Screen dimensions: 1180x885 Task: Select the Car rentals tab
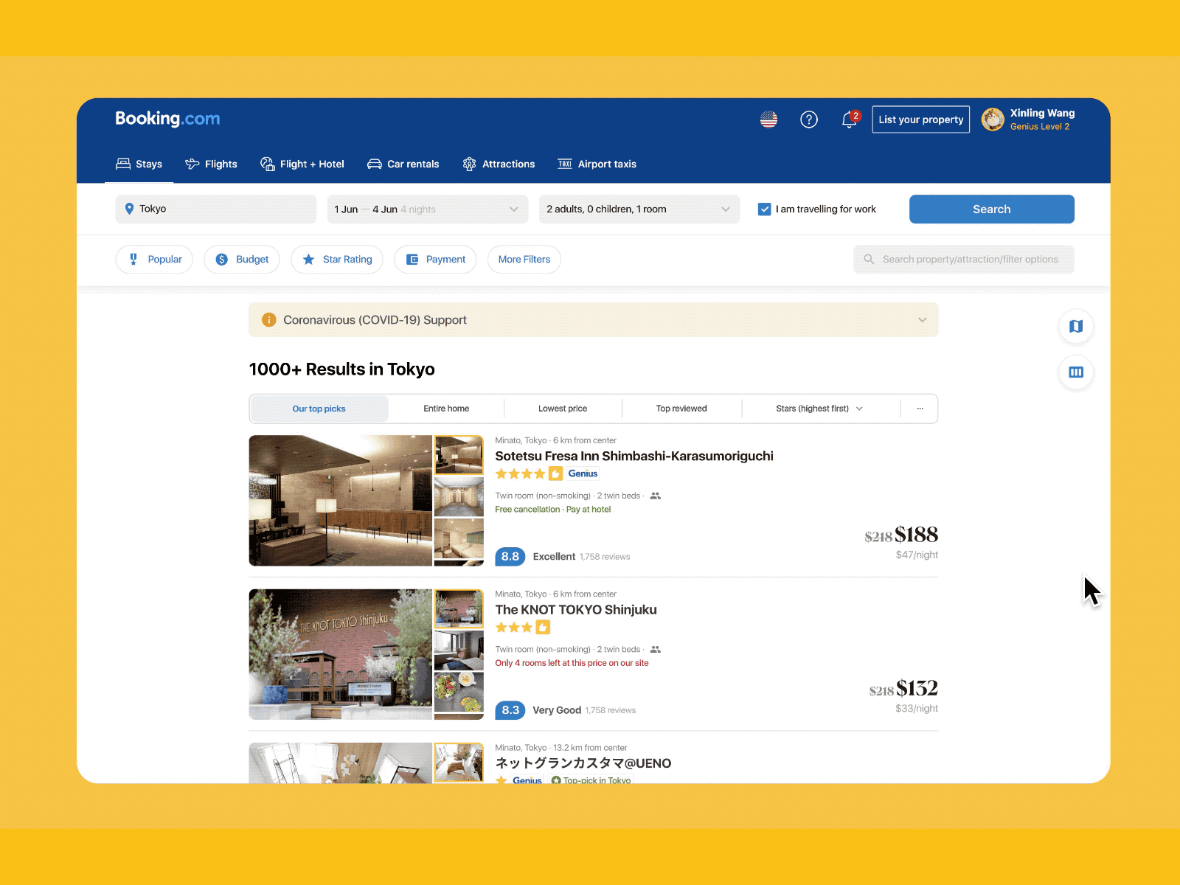point(403,164)
